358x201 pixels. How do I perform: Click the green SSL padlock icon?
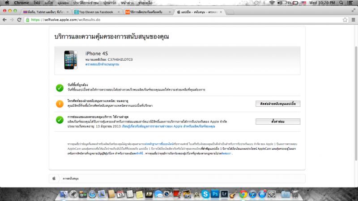28,20
